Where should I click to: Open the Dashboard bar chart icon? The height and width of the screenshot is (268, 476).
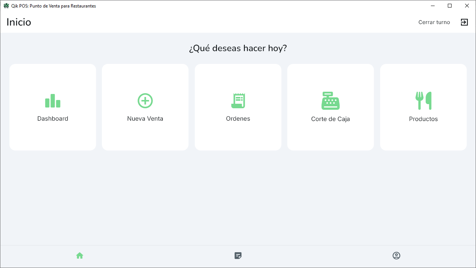[53, 101]
